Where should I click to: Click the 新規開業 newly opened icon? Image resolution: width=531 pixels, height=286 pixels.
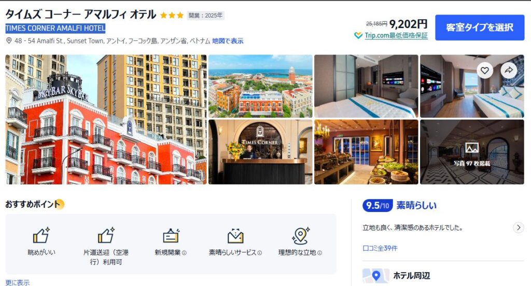171,236
